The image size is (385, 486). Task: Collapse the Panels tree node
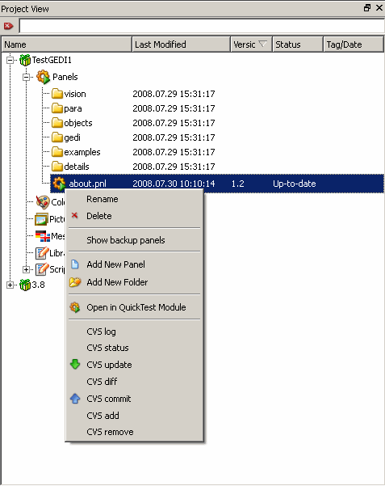tap(27, 77)
